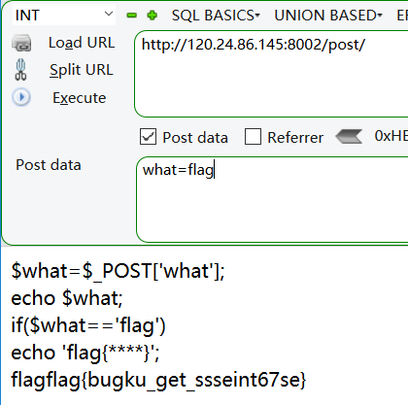The height and width of the screenshot is (405, 408).
Task: Click the green minus icon
Action: 132,16
